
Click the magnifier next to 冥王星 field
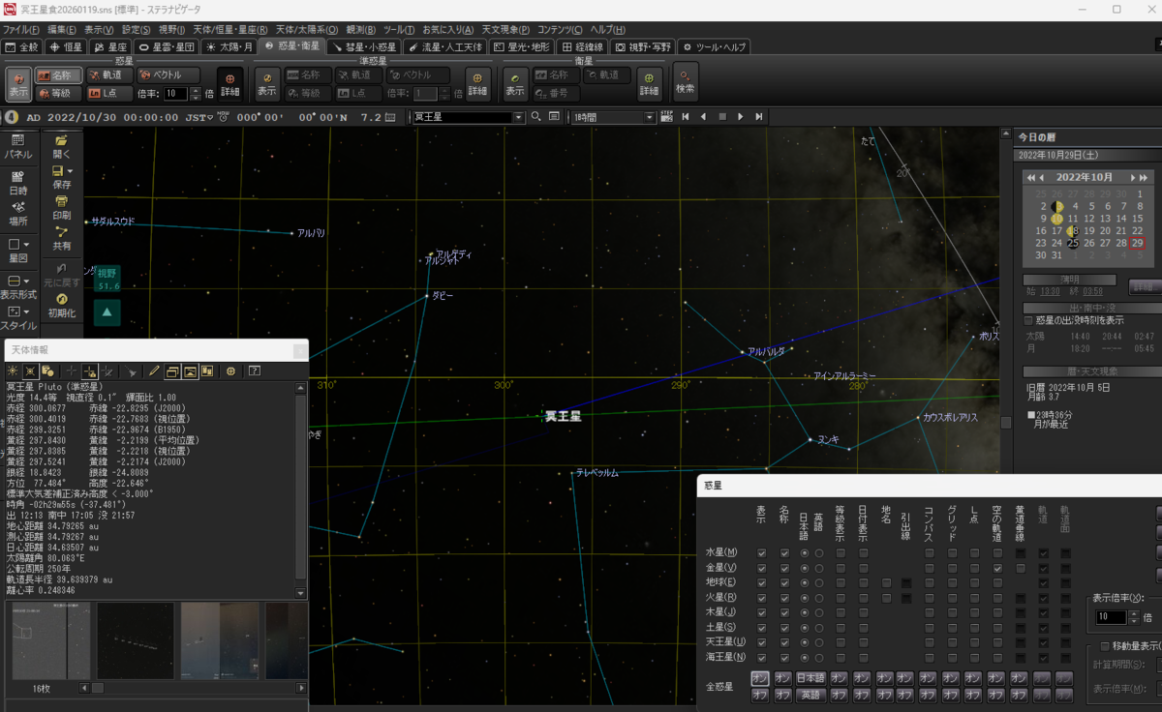click(535, 117)
